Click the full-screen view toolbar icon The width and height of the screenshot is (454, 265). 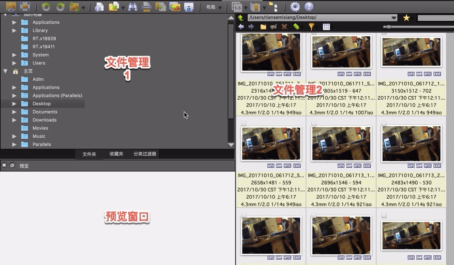25,6
